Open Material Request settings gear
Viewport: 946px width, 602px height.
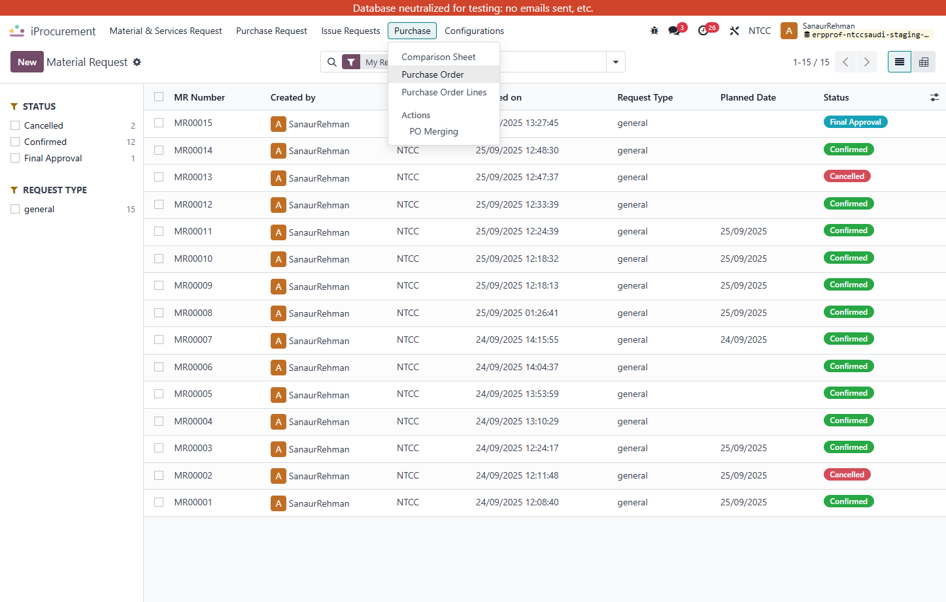(x=137, y=62)
